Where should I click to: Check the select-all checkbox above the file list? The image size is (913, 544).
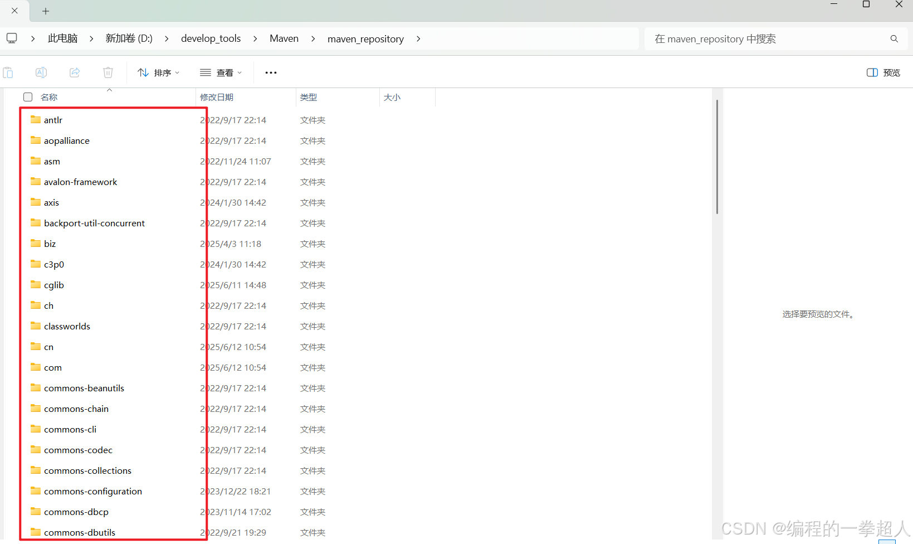[27, 96]
